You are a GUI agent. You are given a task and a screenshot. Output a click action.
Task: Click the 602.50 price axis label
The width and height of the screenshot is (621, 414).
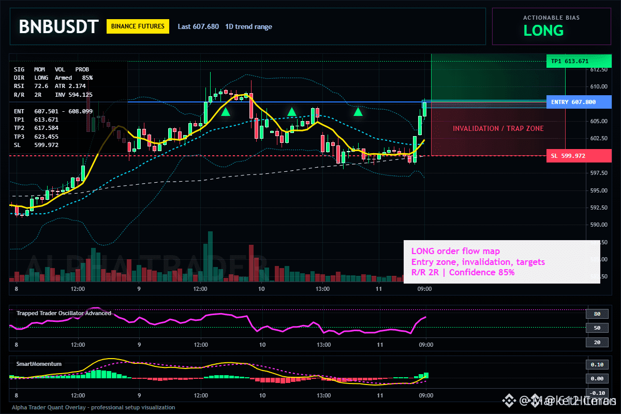598,138
